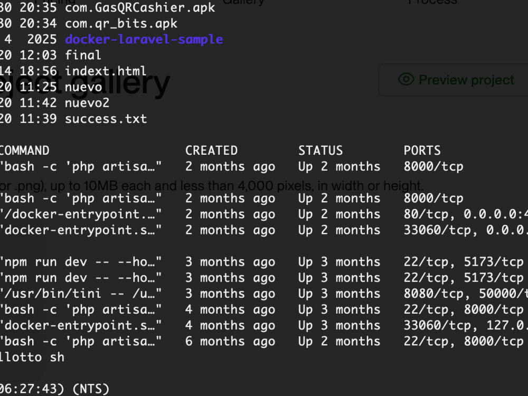
Task: Click 'Up 2 months' in the 6 months ago row
Action: click(339, 342)
